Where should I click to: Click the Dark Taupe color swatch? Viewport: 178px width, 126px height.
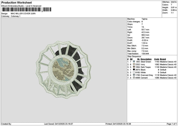tap(134, 67)
